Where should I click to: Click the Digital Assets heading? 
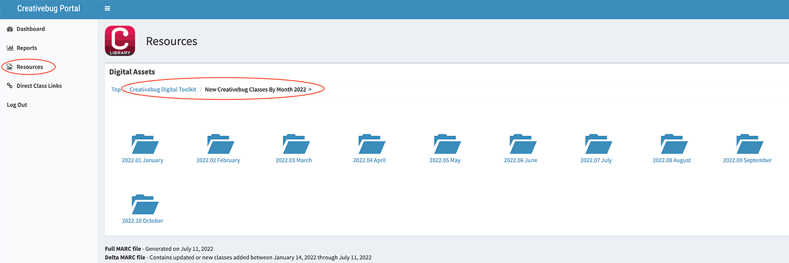132,72
